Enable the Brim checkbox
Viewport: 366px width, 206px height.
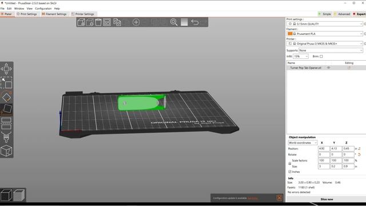(x=321, y=56)
